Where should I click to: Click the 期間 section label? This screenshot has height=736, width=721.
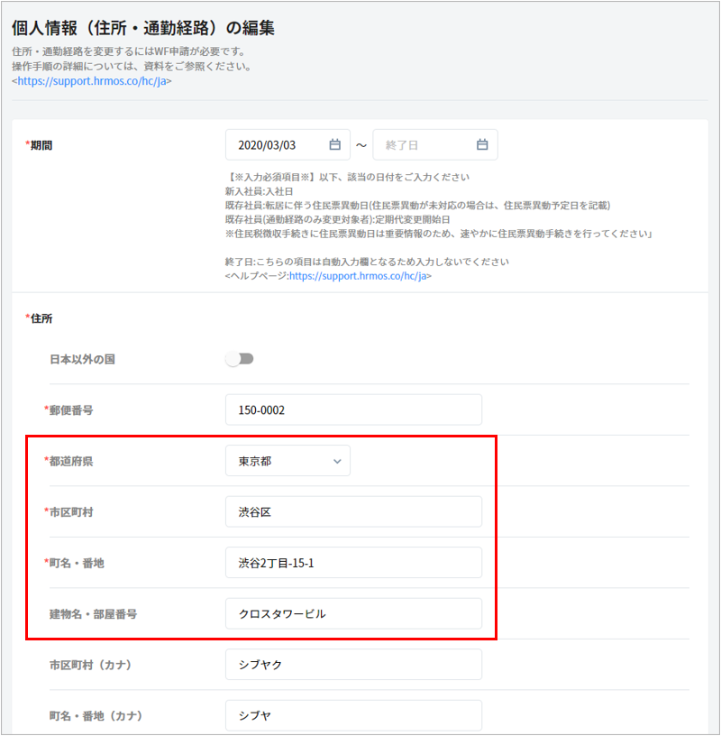pyautogui.click(x=41, y=144)
